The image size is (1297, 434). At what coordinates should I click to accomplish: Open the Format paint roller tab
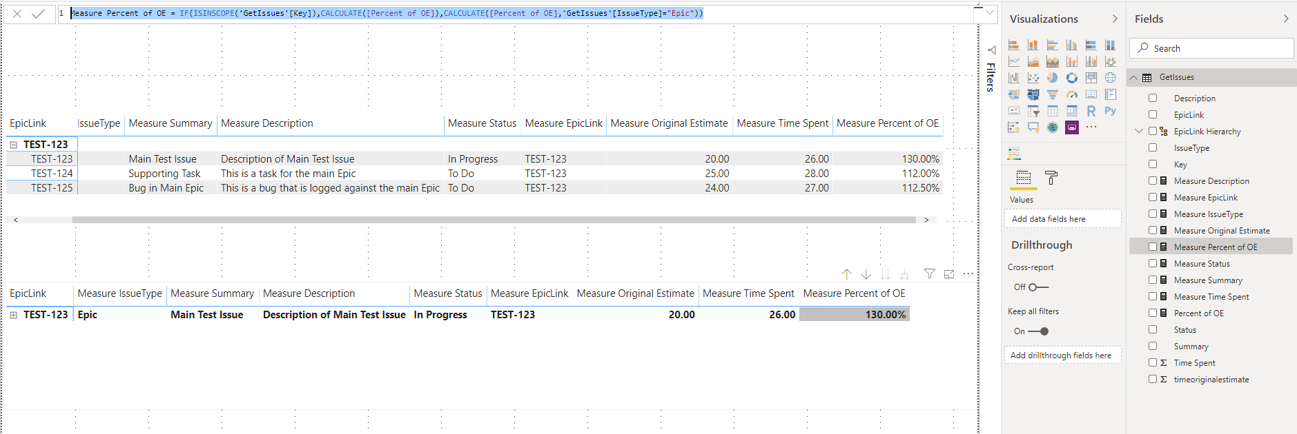coord(1051,178)
